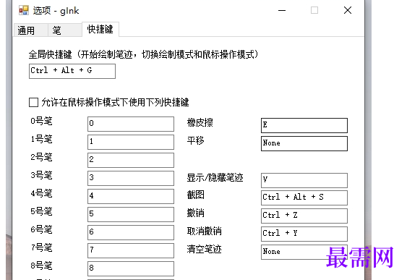The width and height of the screenshot is (407, 280).
Task: Select the 快捷键 tab
Action: tap(100, 29)
